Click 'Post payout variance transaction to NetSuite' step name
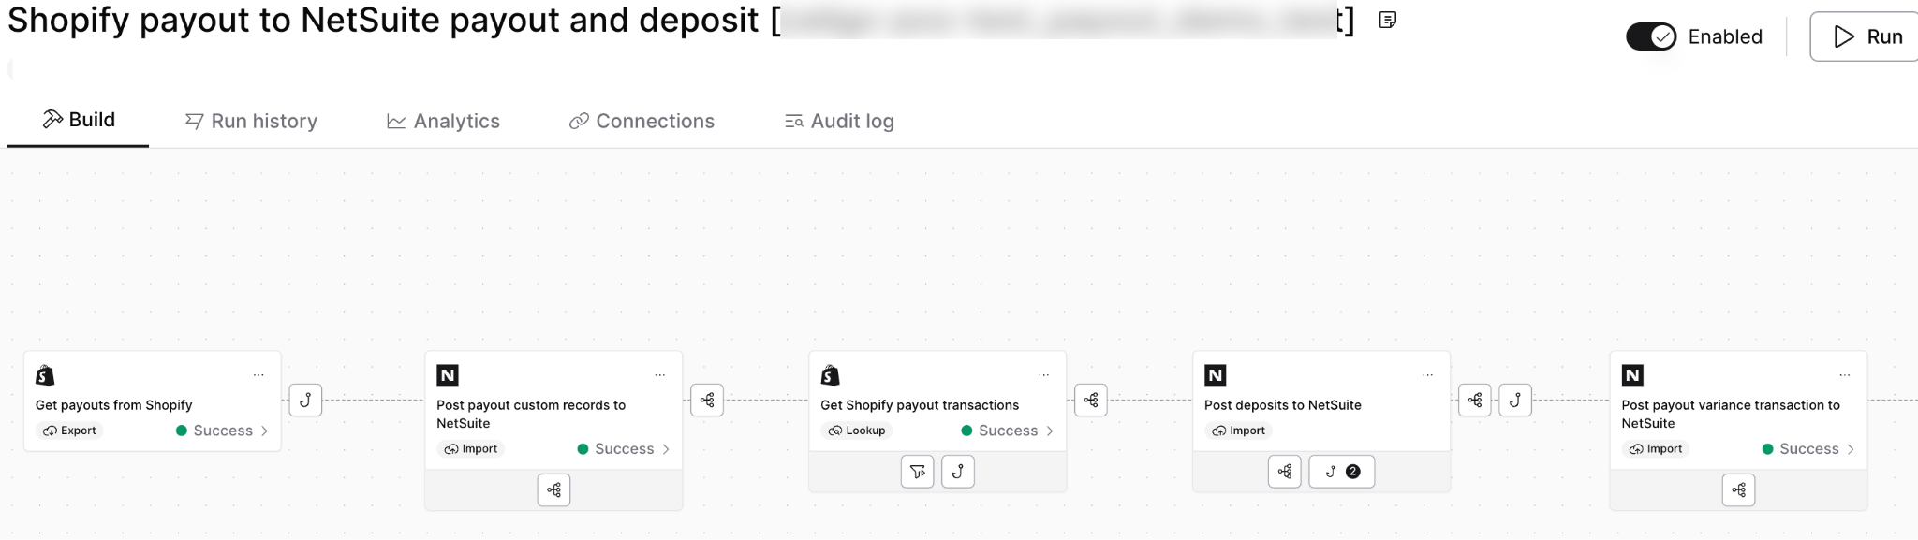Image resolution: width=1918 pixels, height=540 pixels. click(1731, 414)
